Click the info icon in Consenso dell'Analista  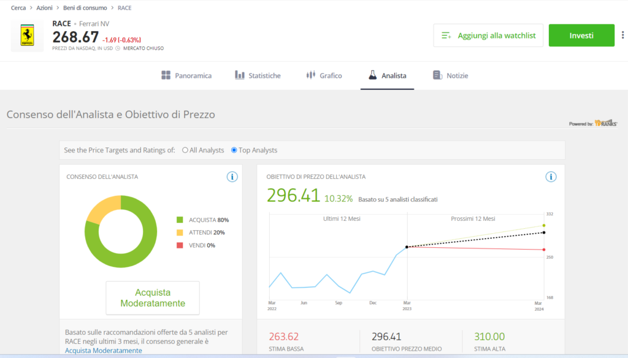[232, 177]
